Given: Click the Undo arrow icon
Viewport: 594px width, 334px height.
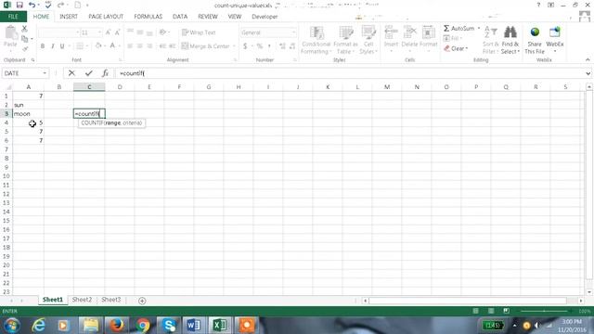Looking at the screenshot, I should point(32,5).
